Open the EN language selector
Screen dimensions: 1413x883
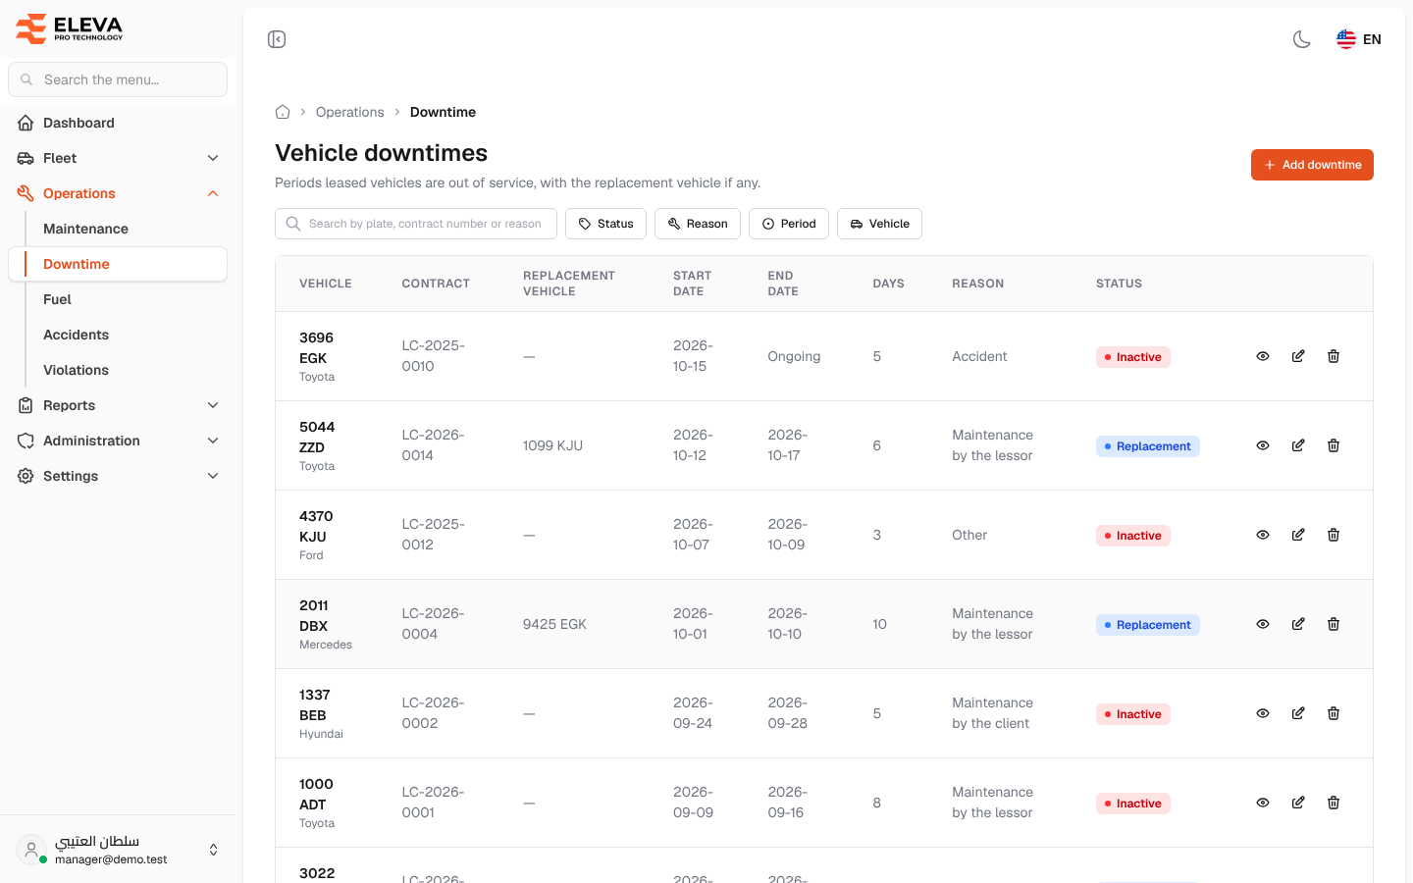click(1359, 39)
